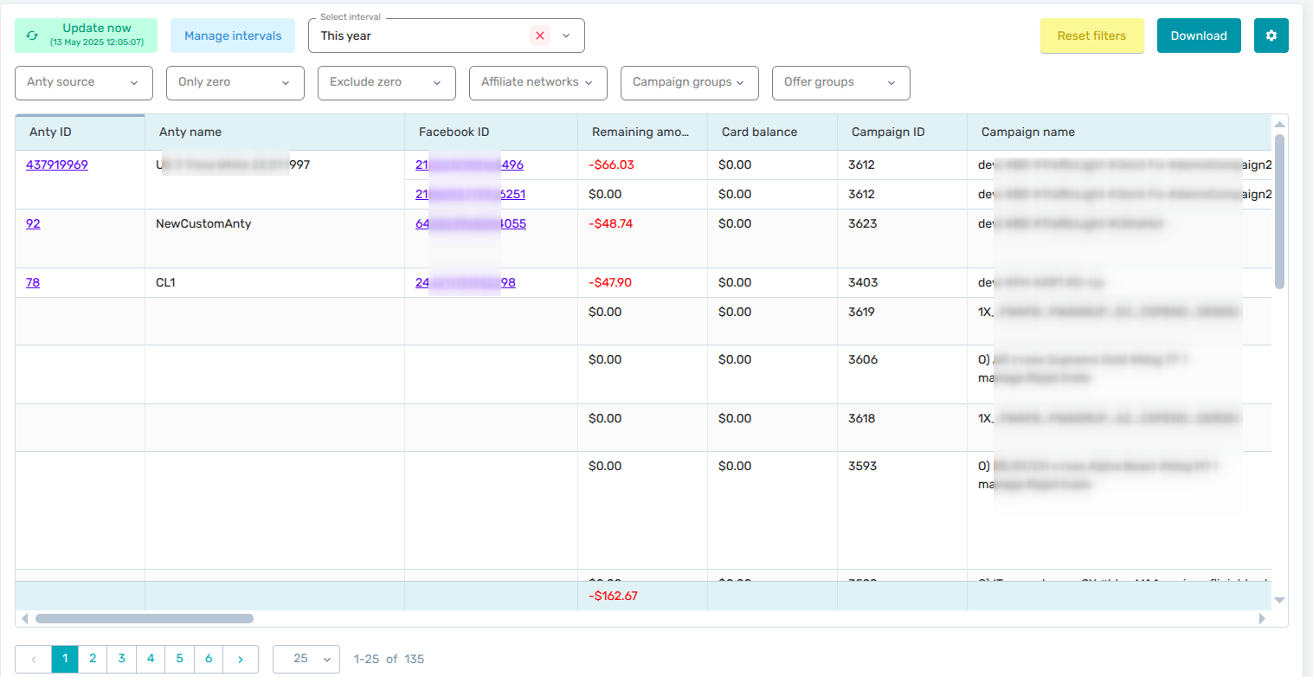The width and height of the screenshot is (1313, 677).
Task: Expand the Affiliate networks dropdown
Action: click(538, 82)
